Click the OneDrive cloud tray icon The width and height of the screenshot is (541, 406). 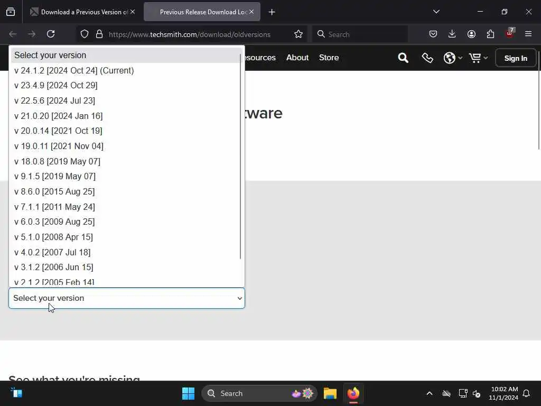pos(446,393)
